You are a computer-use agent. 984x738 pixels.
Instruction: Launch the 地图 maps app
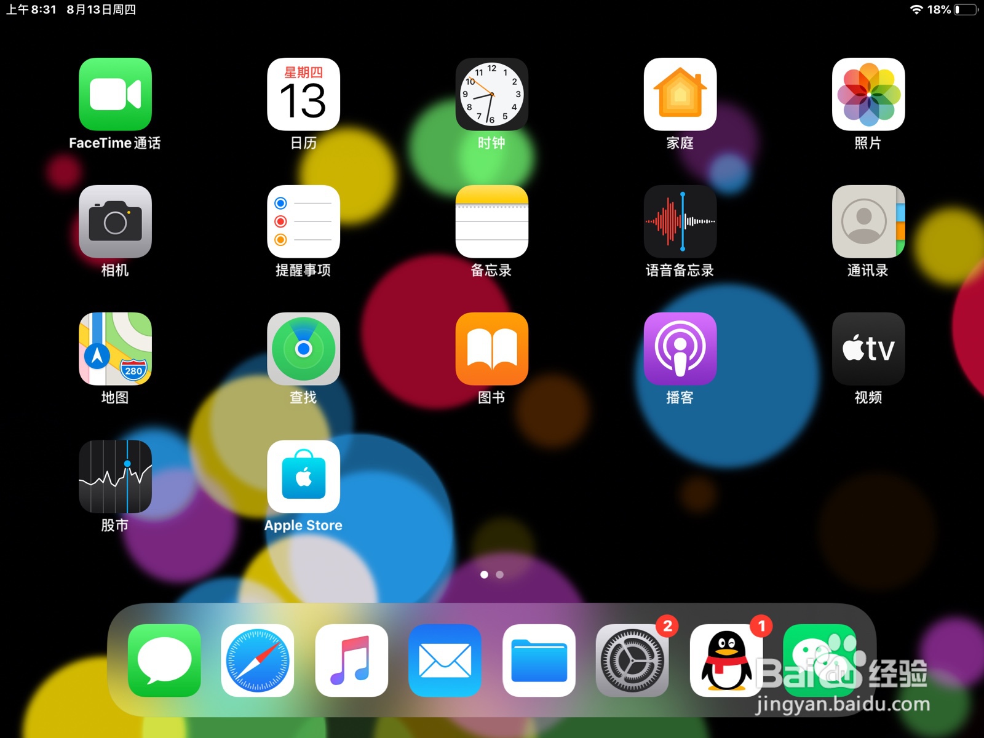point(116,349)
